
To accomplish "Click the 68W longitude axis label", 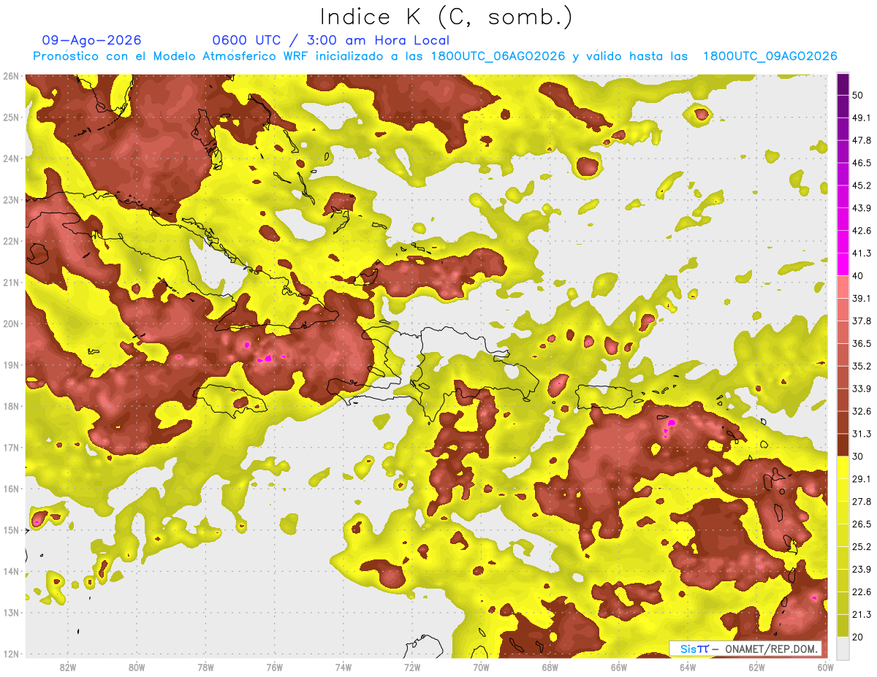I will [550, 667].
